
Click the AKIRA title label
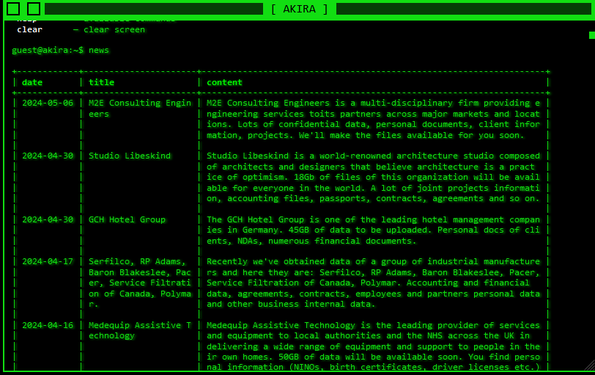click(300, 9)
